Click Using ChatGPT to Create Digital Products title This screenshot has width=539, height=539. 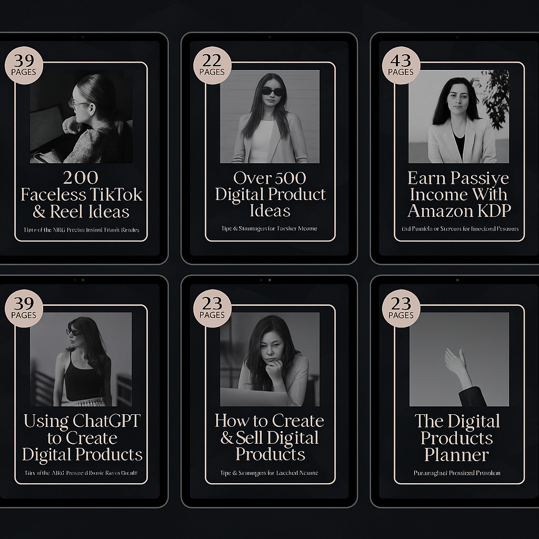[x=82, y=437]
